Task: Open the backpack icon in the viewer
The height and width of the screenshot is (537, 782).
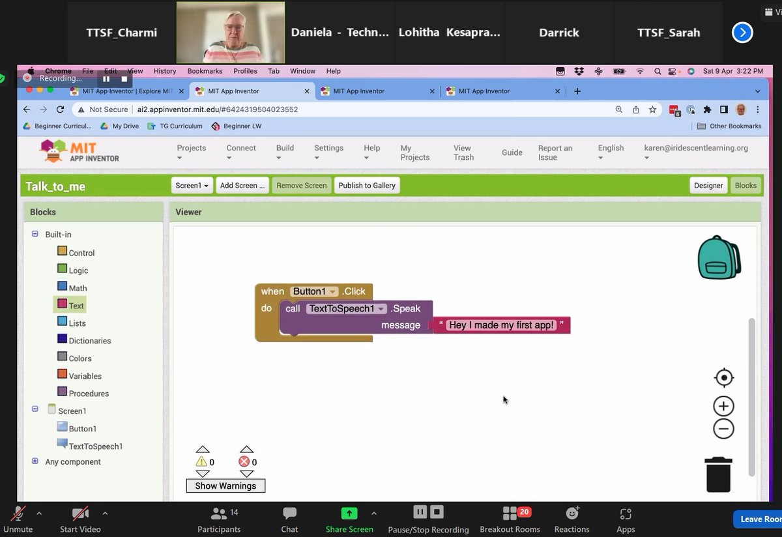Action: tap(719, 257)
